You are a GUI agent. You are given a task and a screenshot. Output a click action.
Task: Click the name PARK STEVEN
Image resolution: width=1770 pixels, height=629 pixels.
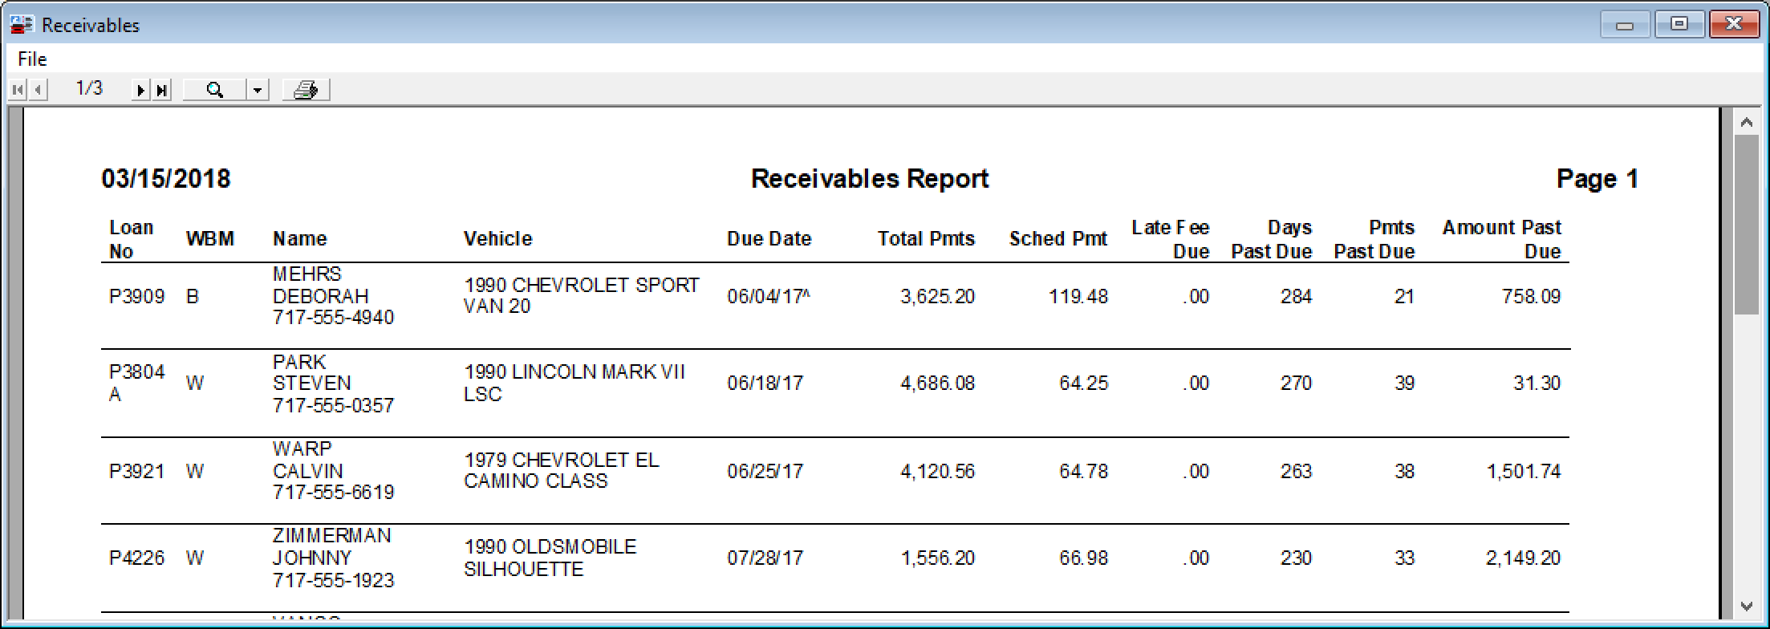(x=311, y=372)
